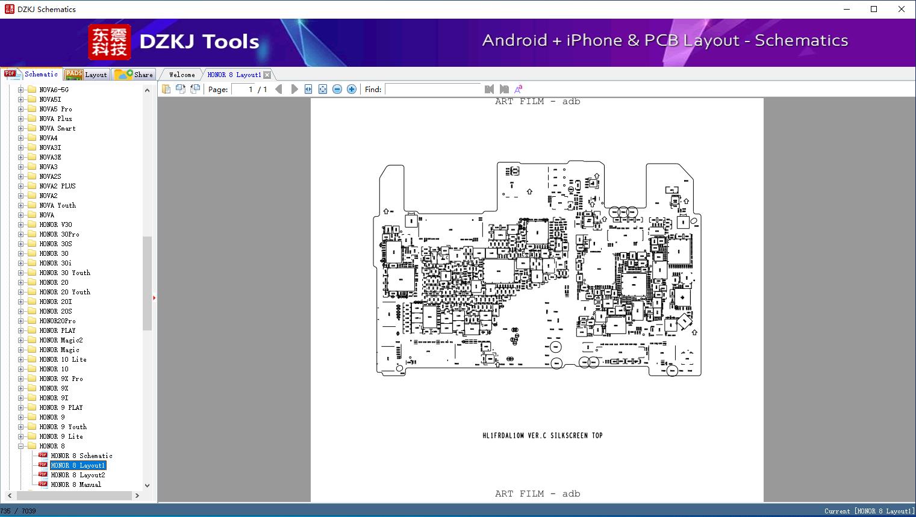Screen dimensions: 916x517
Task: Select the HONOR 9 PLAY folder label
Action: pos(61,407)
